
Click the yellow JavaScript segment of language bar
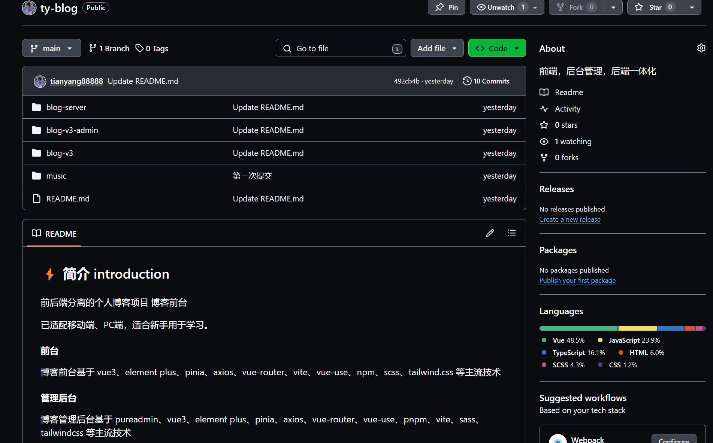click(x=638, y=328)
